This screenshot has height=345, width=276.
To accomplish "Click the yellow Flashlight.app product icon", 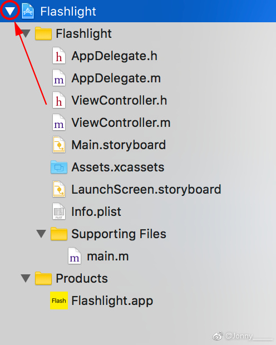I will point(59,300).
